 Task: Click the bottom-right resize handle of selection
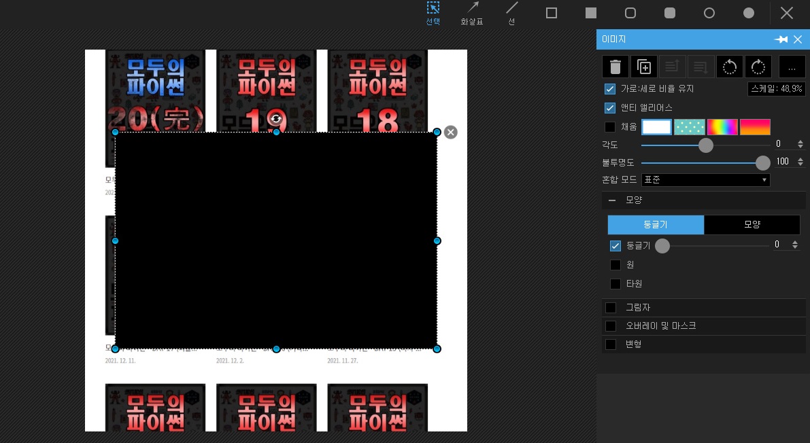(437, 349)
